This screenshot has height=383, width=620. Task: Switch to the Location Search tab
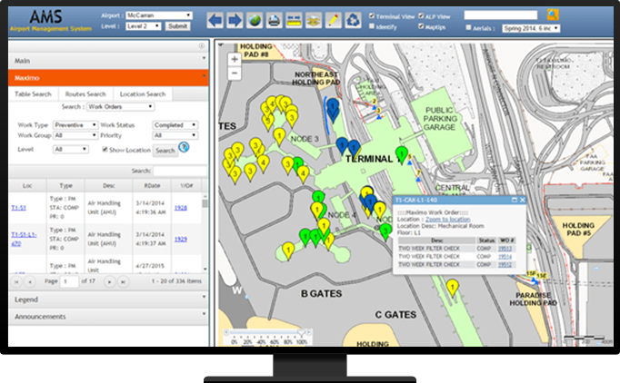(143, 93)
